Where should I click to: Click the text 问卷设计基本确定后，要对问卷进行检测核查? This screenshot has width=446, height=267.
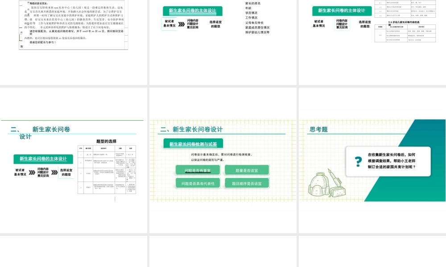[x=221, y=155]
